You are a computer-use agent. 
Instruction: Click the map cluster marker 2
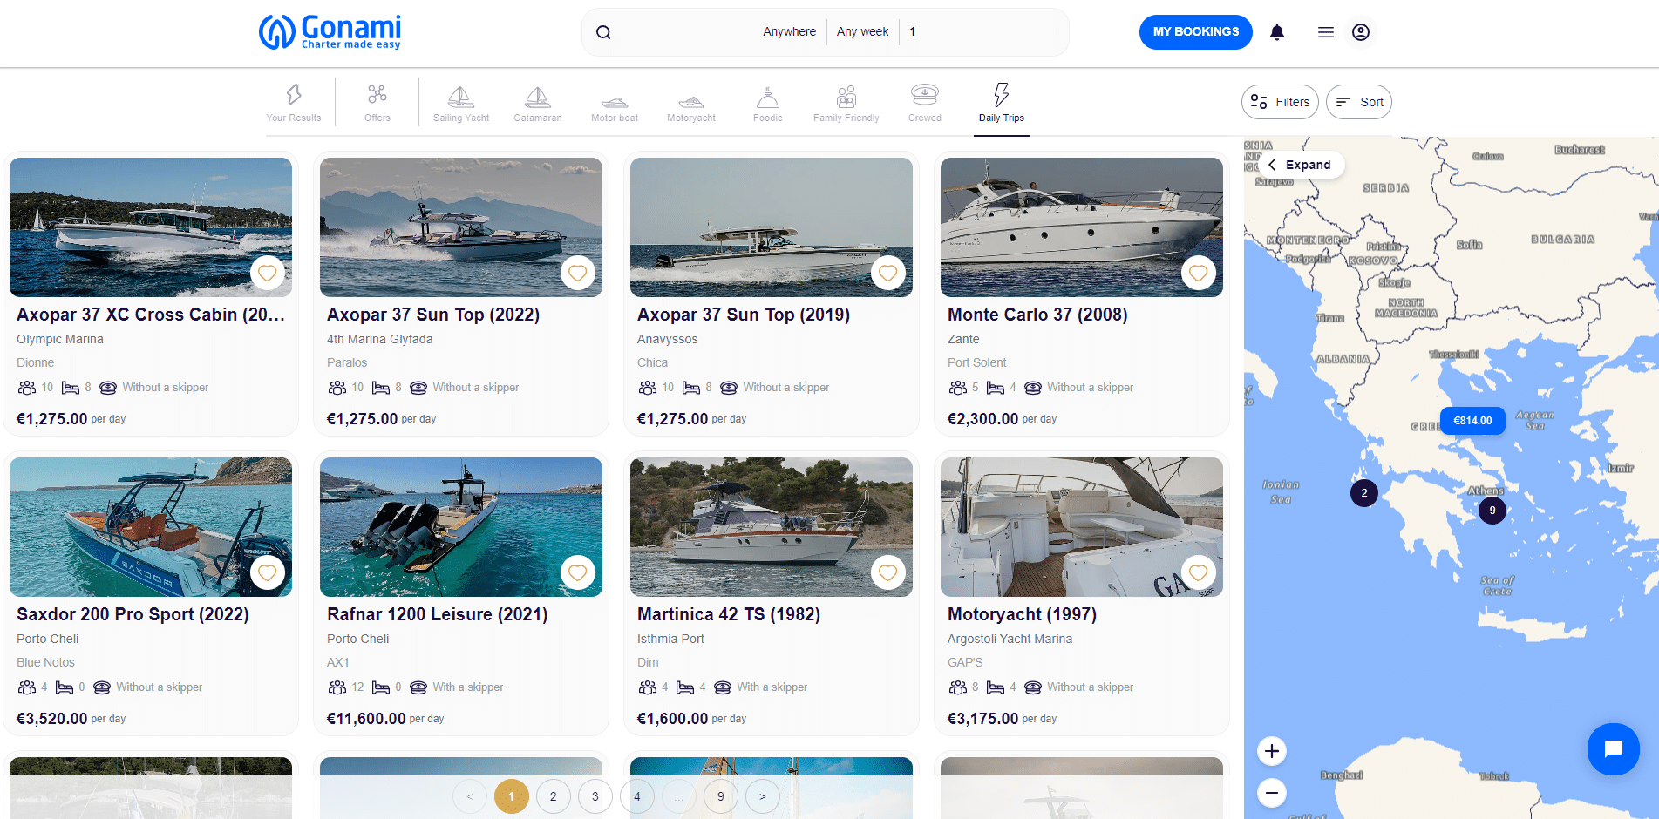1364,493
